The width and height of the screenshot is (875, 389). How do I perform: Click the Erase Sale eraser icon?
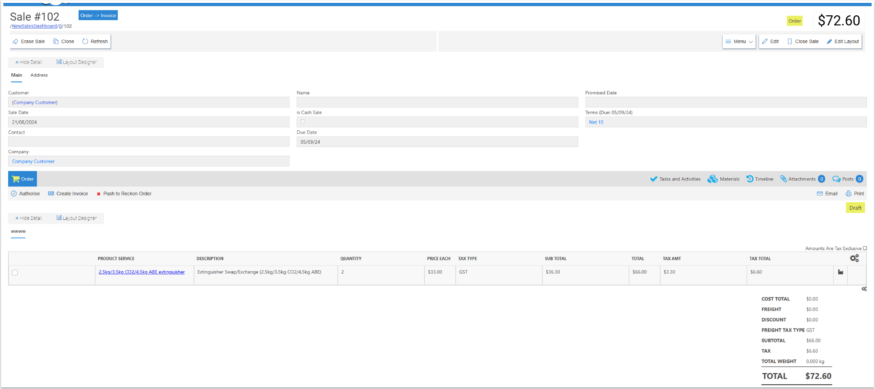point(15,42)
